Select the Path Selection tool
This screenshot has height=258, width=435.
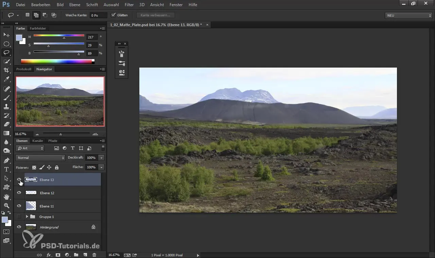[x=6, y=178]
